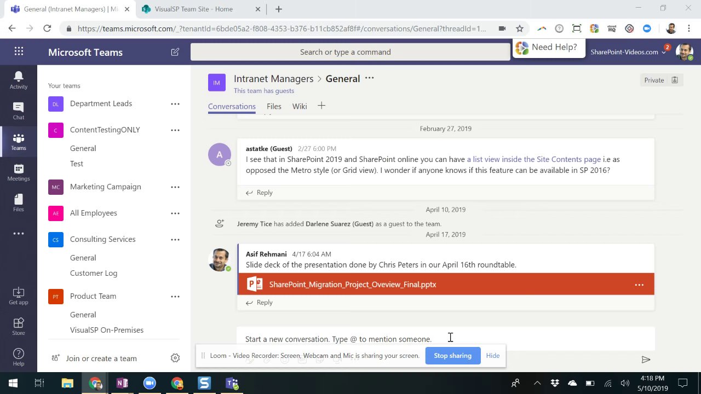Open more options for Product Team
Image resolution: width=701 pixels, height=394 pixels.
tap(175, 296)
